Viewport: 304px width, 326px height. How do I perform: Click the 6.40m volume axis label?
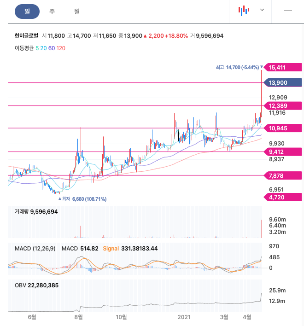(x=277, y=225)
